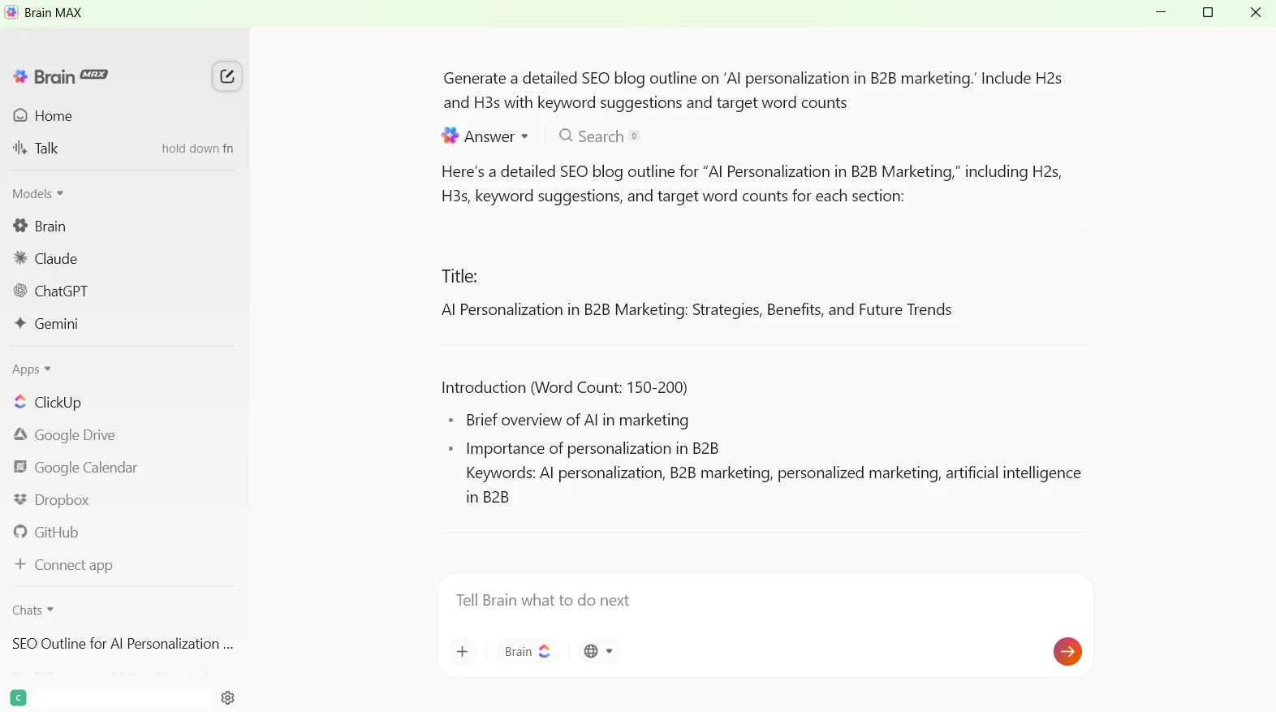Click the Brain MAX title bar app icon
Screen dimensions: 1276x712
(x=11, y=12)
